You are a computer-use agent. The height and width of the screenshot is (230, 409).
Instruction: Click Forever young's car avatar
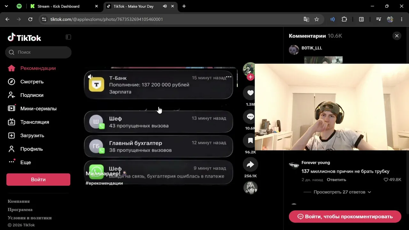pos(294,165)
